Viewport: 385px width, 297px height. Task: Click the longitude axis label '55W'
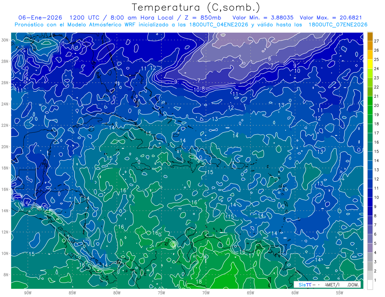coord(340,293)
